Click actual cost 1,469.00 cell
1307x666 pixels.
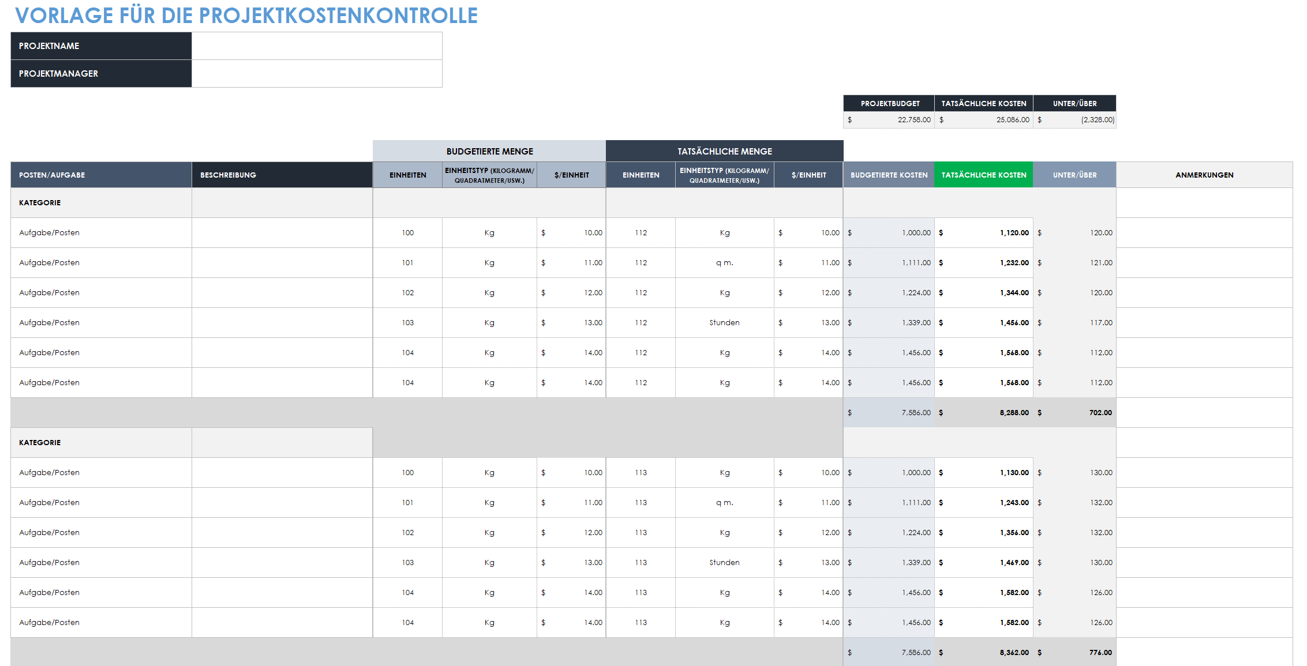(x=984, y=563)
